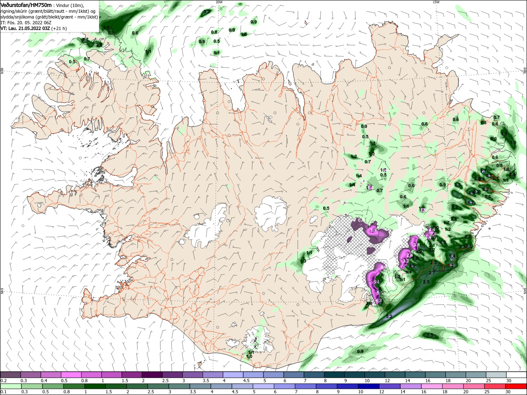Select the dark teal 8 snow swatch

click(x=334, y=375)
